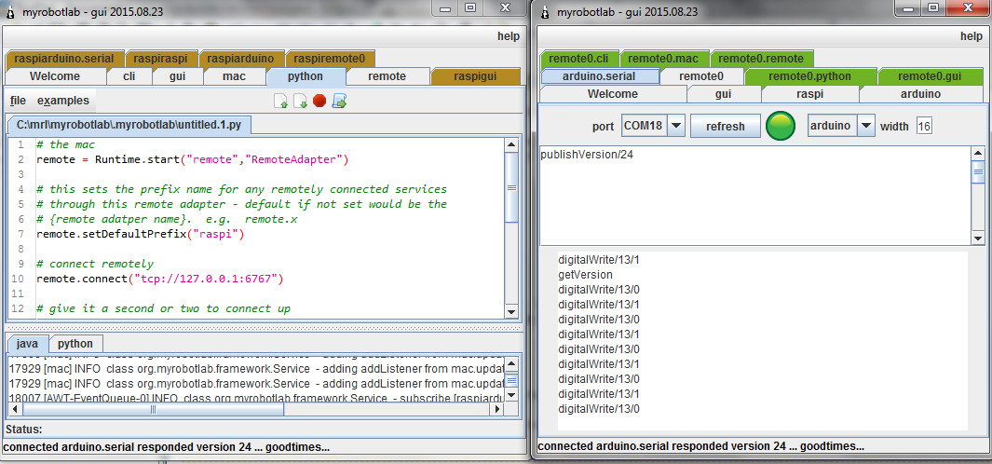Click the left window's title bar app icon
Screen dimensions: 992x464
9,11
